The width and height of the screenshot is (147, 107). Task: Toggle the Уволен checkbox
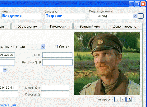coord(56,46)
